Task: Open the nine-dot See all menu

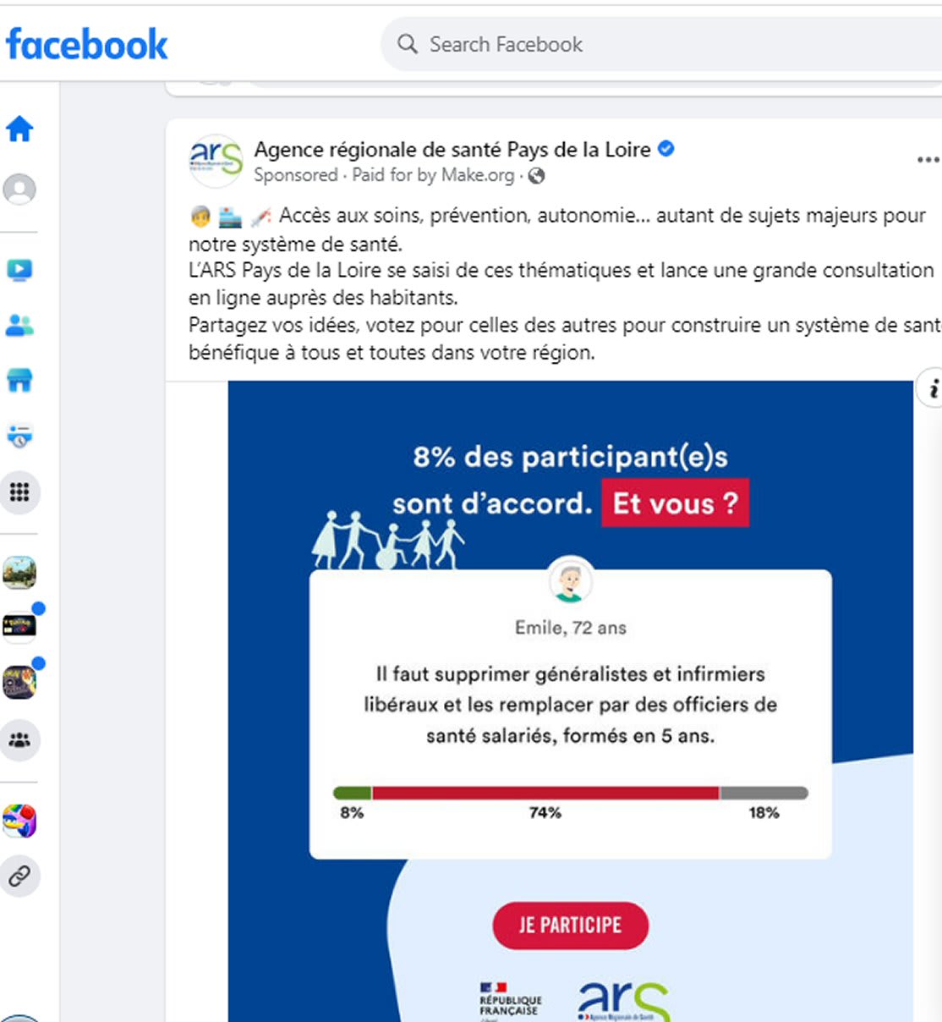Action: tap(19, 492)
